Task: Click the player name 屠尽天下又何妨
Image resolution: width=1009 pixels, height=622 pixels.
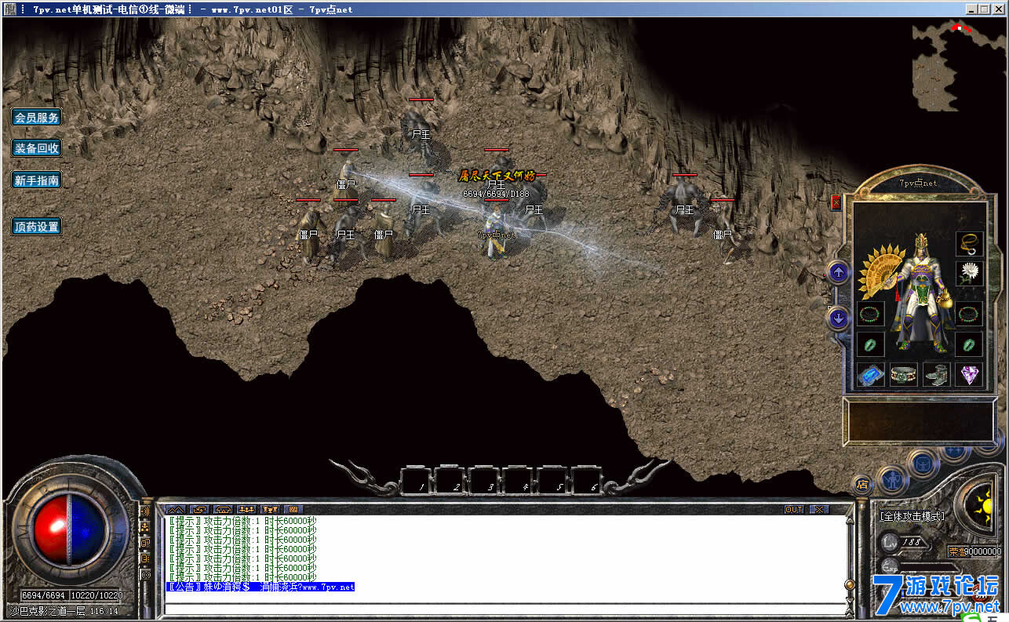Action: pos(497,176)
